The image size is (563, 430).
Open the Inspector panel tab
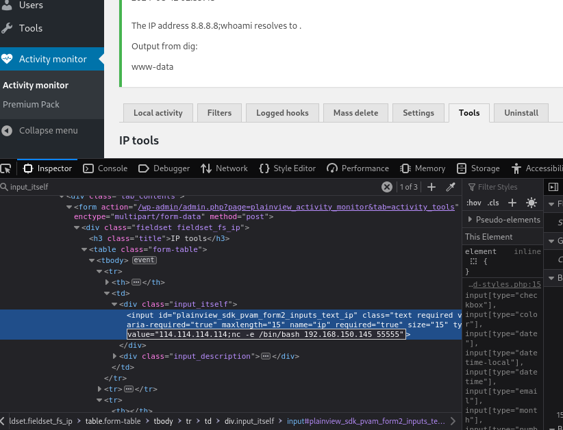[x=47, y=168]
